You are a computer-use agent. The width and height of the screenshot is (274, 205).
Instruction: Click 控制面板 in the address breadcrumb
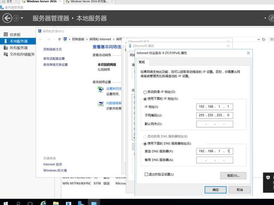coord(78,39)
